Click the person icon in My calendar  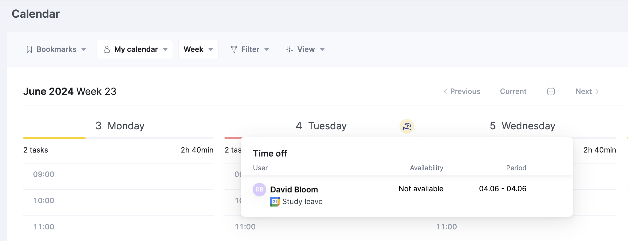pyautogui.click(x=107, y=49)
